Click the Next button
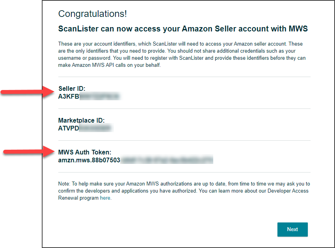 tap(292, 230)
